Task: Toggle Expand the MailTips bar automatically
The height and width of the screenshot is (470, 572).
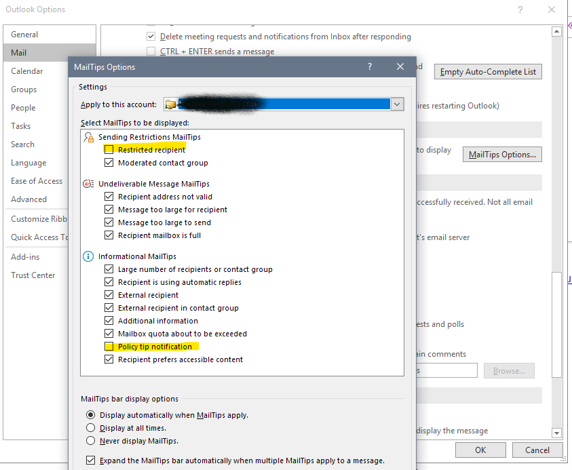Action: point(90,461)
